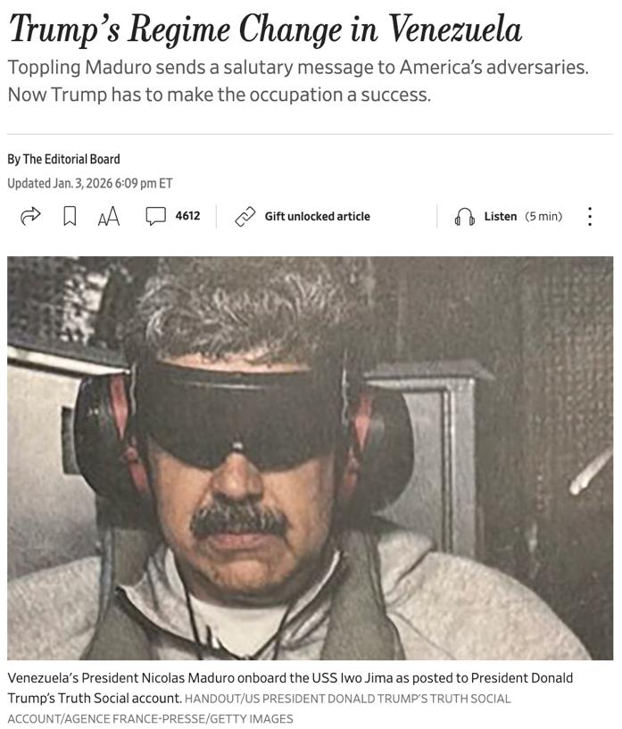Click the headphones listen icon

click(464, 217)
